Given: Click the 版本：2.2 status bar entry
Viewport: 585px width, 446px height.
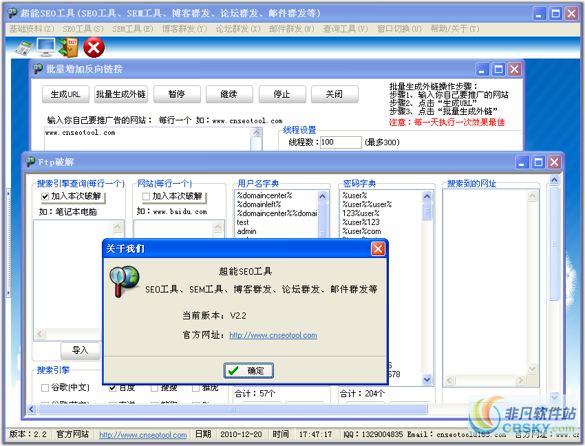Looking at the screenshot, I should (28, 434).
